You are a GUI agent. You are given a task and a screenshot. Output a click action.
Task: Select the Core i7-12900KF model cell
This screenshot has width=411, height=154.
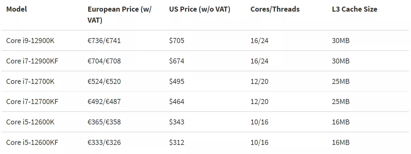point(32,61)
